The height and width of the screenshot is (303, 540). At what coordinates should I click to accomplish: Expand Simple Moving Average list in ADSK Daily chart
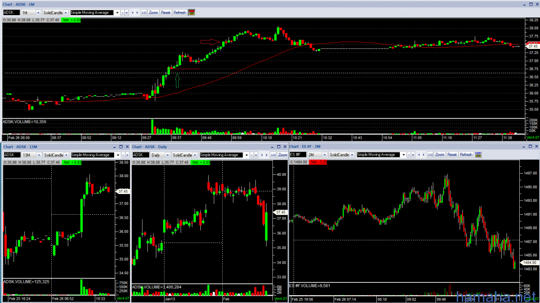click(246, 155)
